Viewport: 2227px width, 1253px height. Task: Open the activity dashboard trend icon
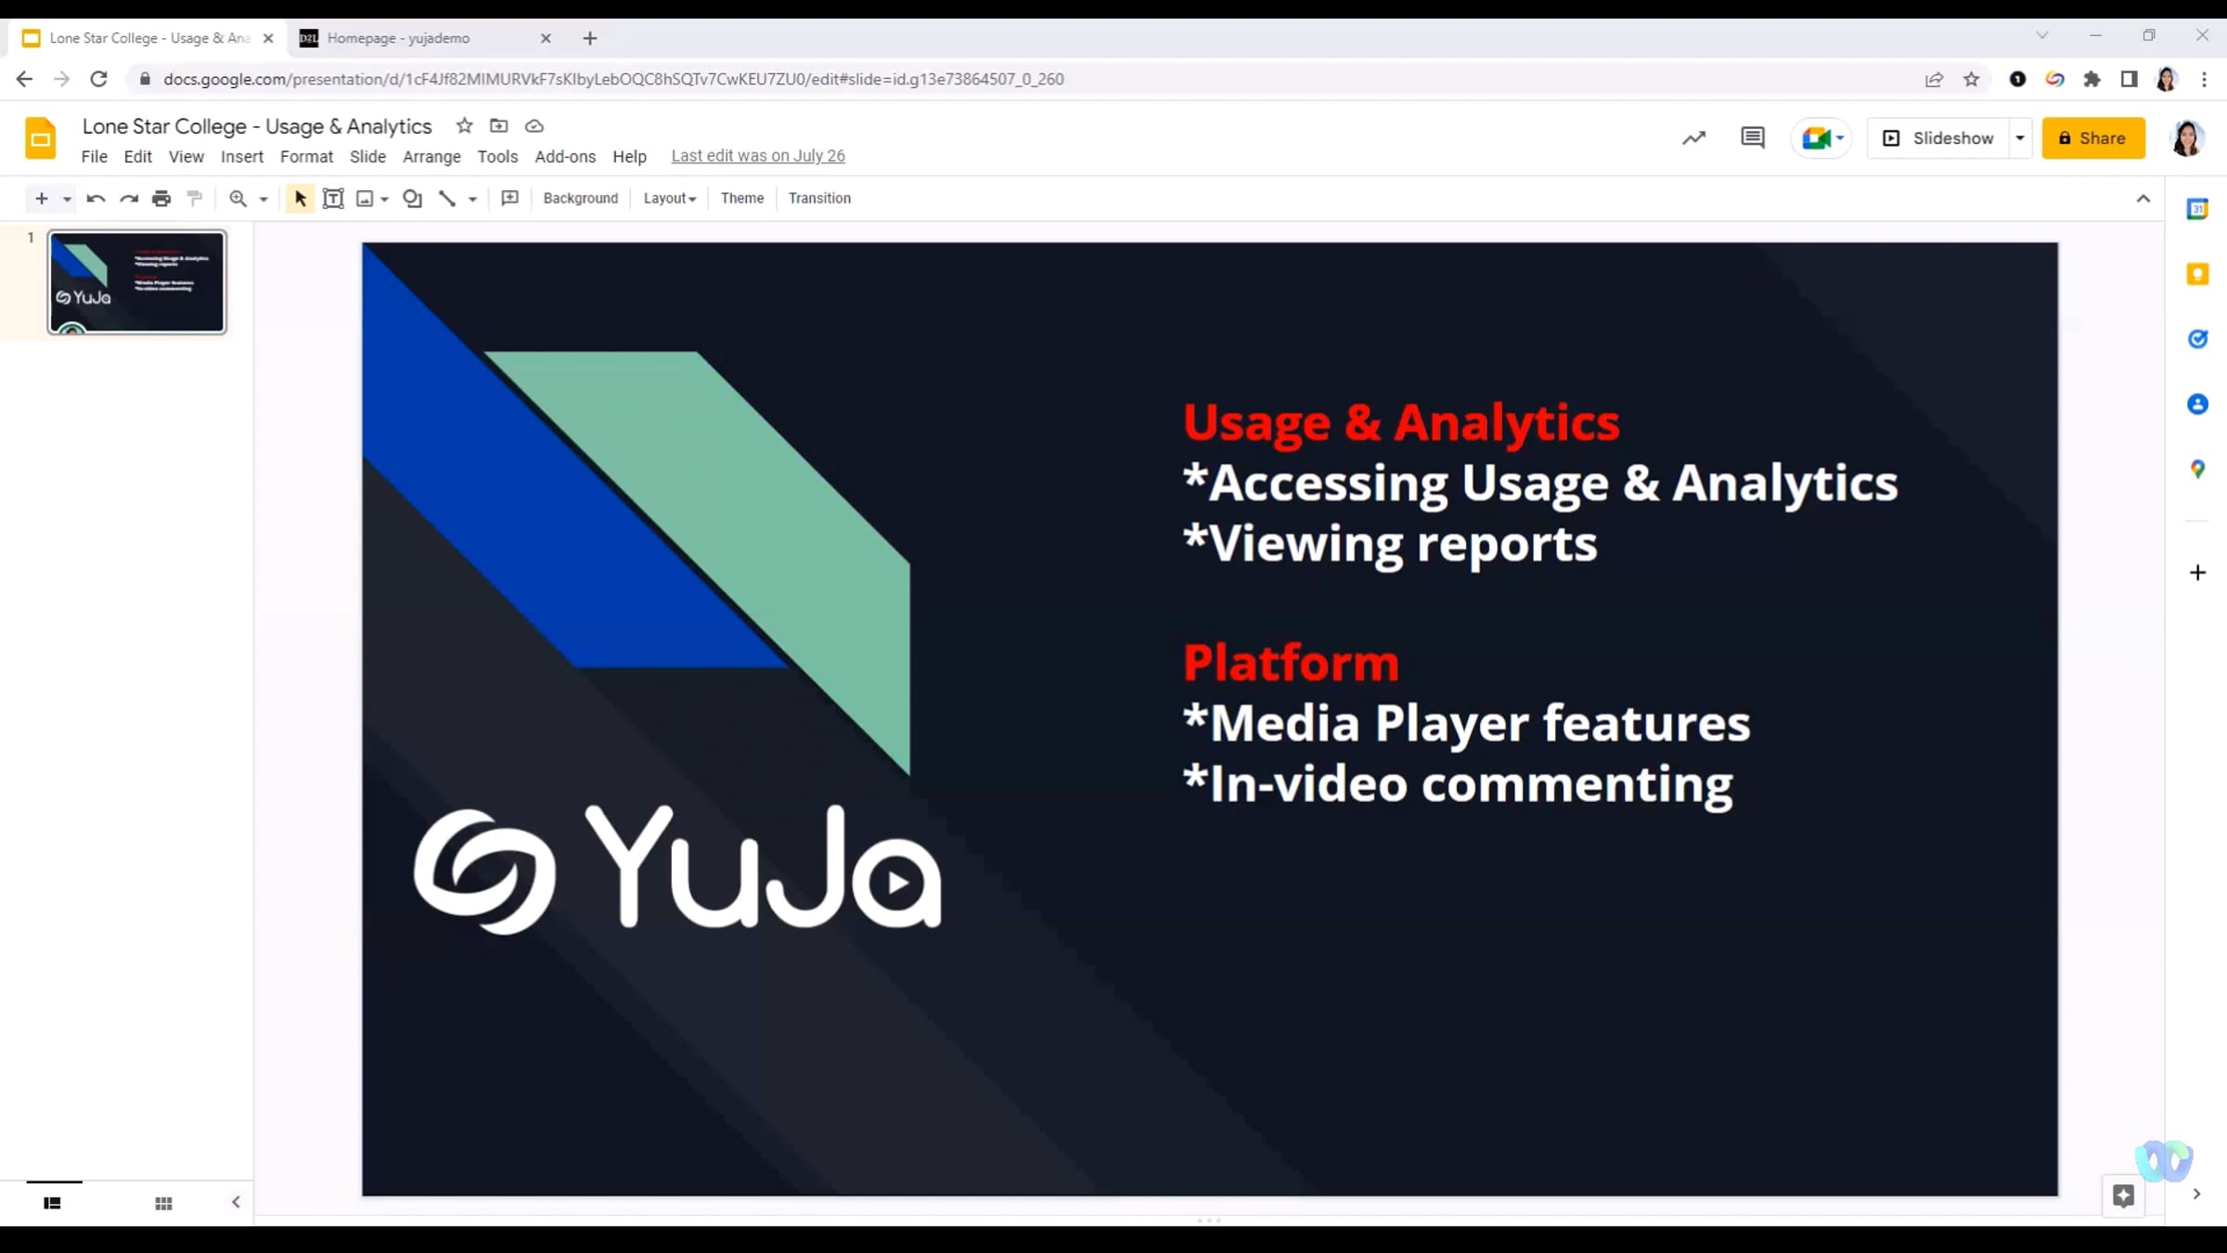click(1693, 138)
